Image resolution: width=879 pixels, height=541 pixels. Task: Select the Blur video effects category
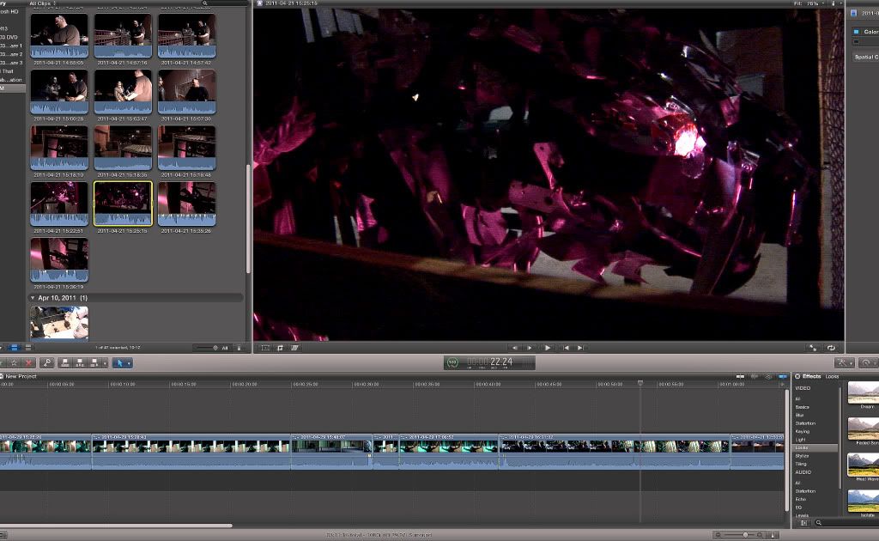pyautogui.click(x=799, y=416)
